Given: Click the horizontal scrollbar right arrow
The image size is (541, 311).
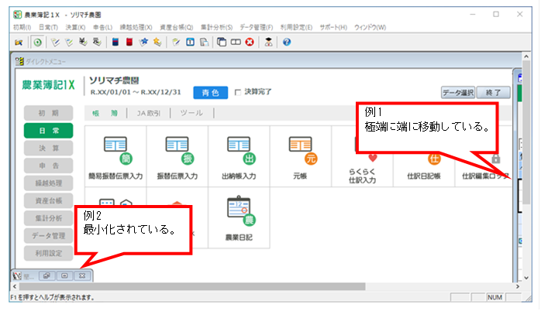Looking at the screenshot, I should pos(518,286).
